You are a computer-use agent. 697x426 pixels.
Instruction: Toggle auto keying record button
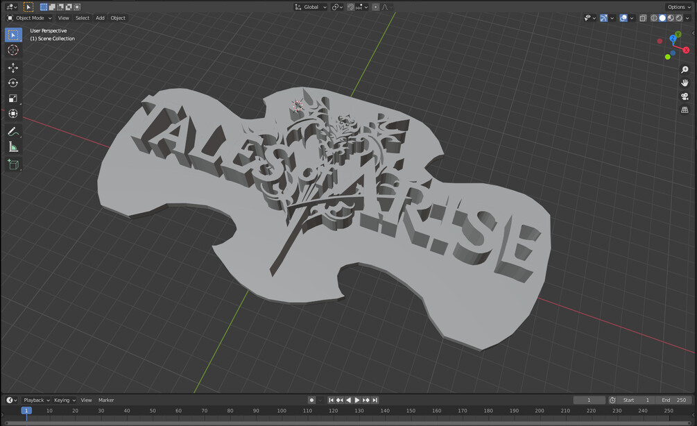pyautogui.click(x=311, y=400)
